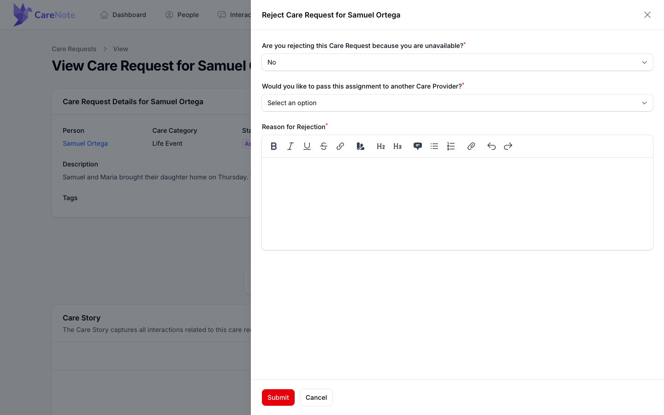The width and height of the screenshot is (664, 415).
Task: Insert a hyperlink via the chain-link icon
Action: click(340, 146)
